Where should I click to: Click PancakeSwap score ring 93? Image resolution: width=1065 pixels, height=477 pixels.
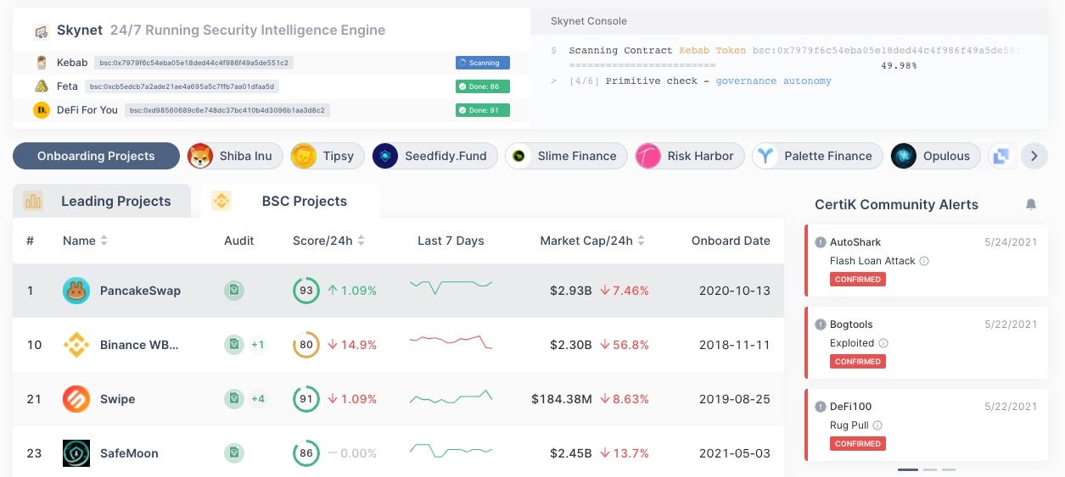[306, 291]
